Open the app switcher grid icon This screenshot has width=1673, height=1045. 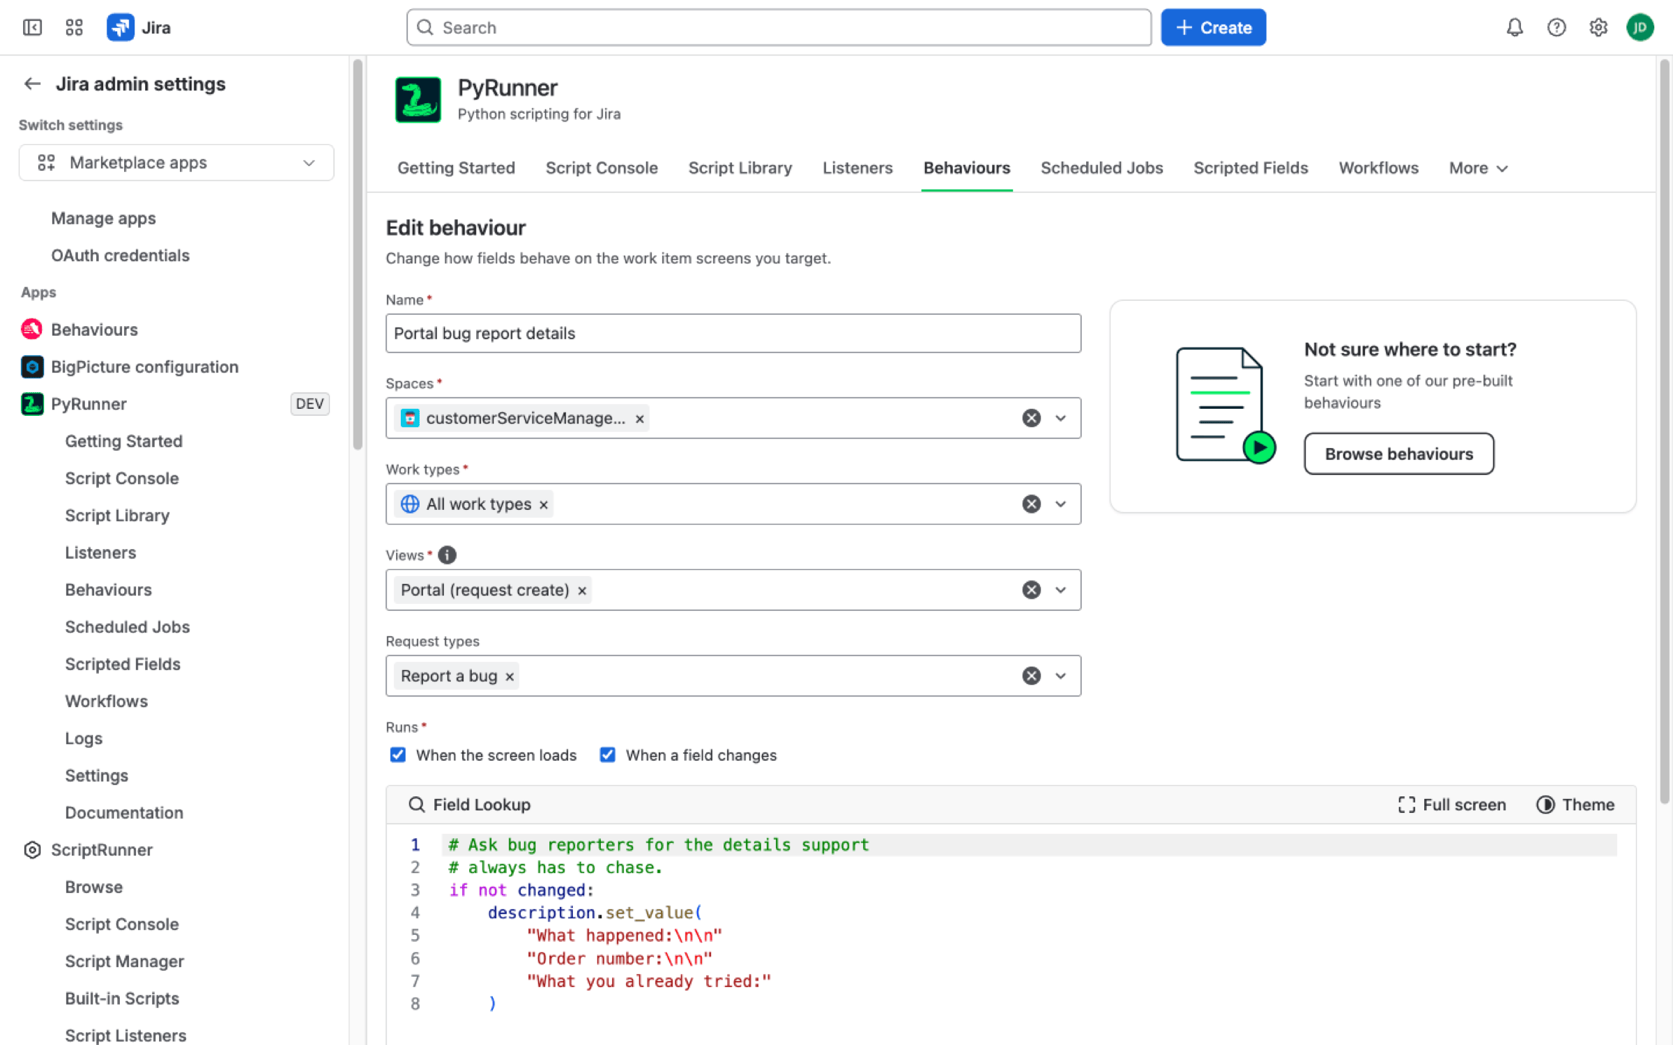(74, 27)
